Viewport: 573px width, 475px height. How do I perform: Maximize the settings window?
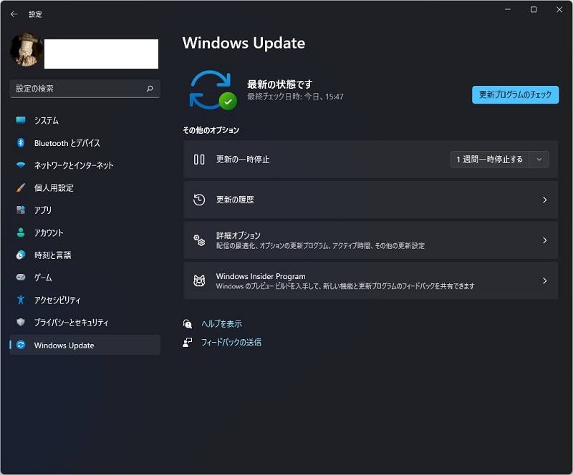pos(534,9)
